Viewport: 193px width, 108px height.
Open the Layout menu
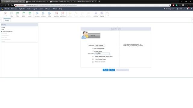pos(35,9)
